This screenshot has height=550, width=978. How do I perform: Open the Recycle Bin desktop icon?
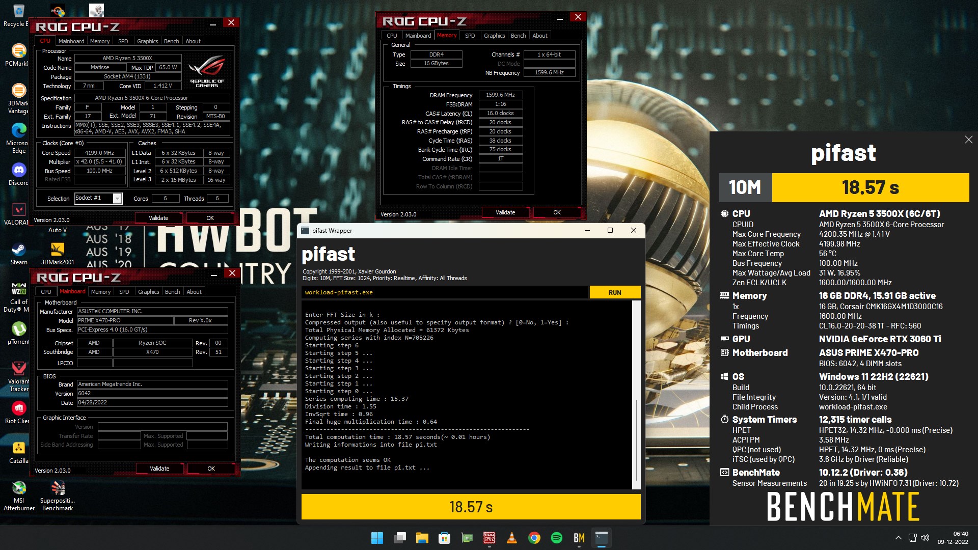[18, 15]
